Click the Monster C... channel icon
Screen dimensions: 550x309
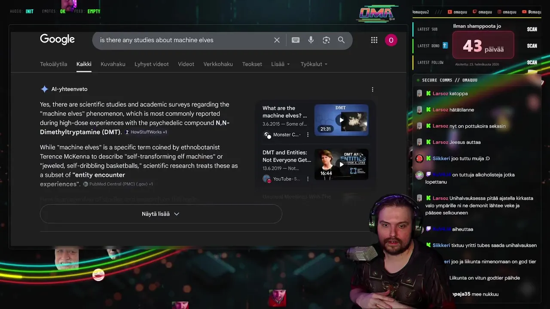267,135
